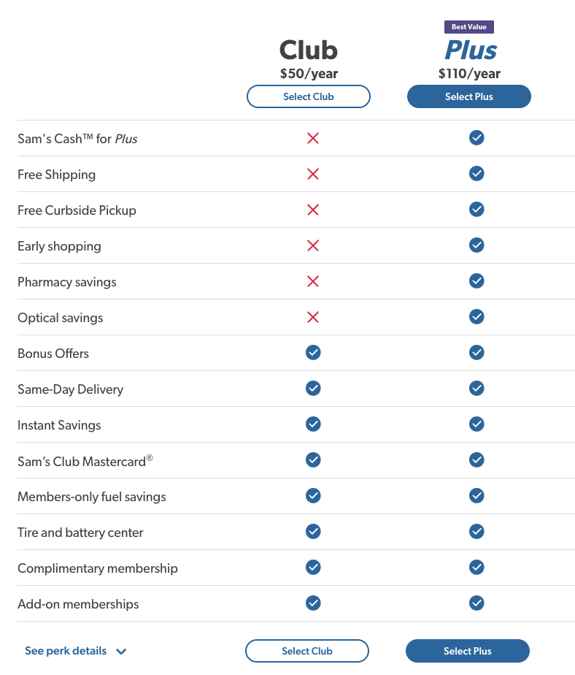Image resolution: width=575 pixels, height=675 pixels.
Task: Click Club checkmark for Tire and battery center
Action: click(313, 531)
